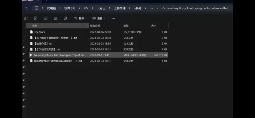Navigate to 此电脑 in the breadcrumb
This screenshot has height=118, width=255.
[51, 8]
